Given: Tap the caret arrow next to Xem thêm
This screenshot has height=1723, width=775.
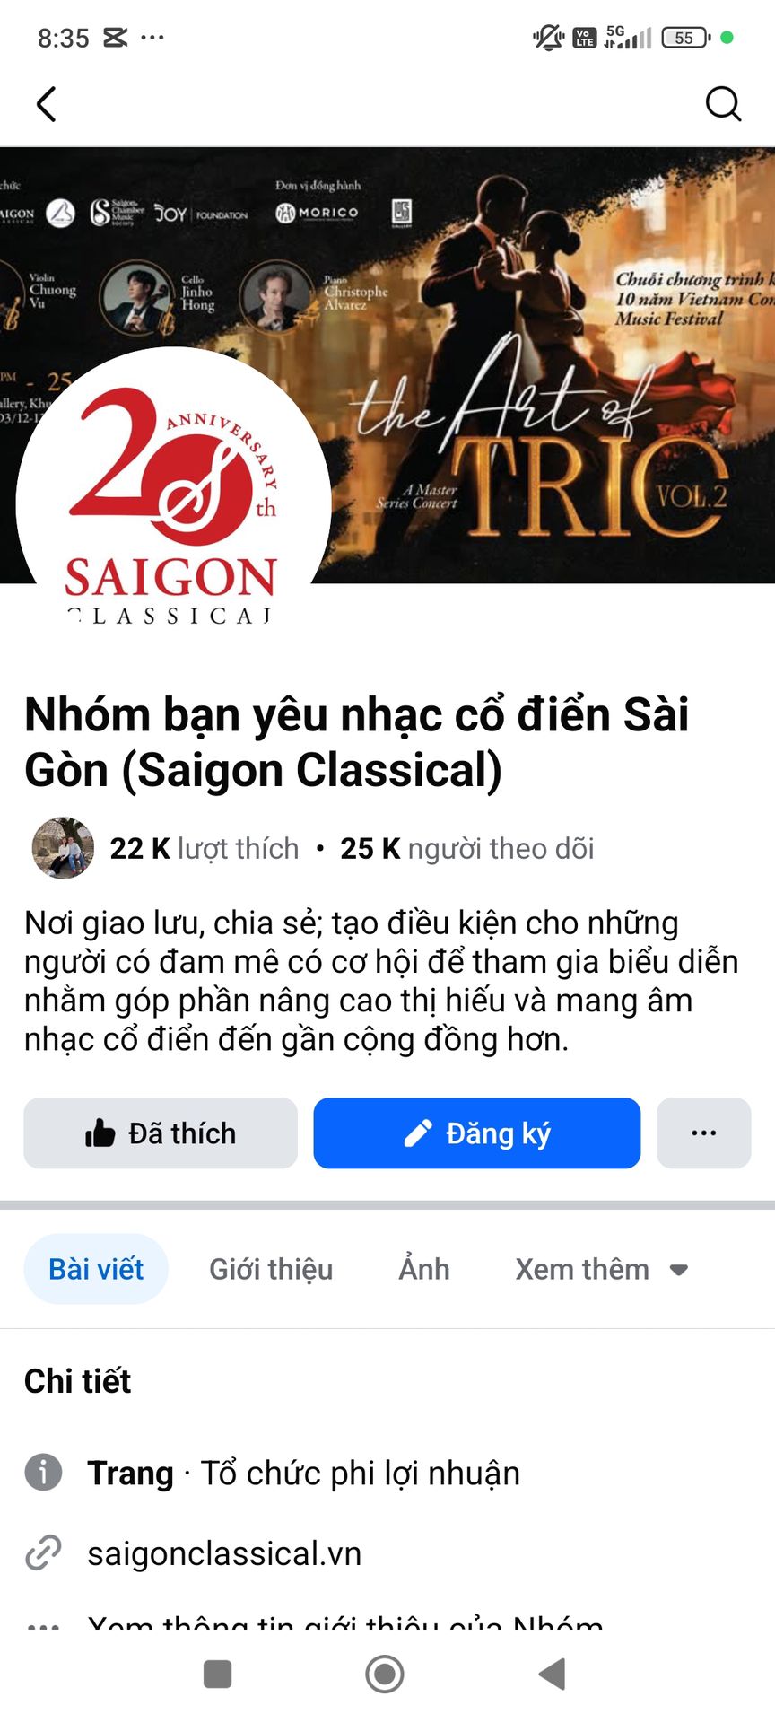Looking at the screenshot, I should coord(679,1270).
